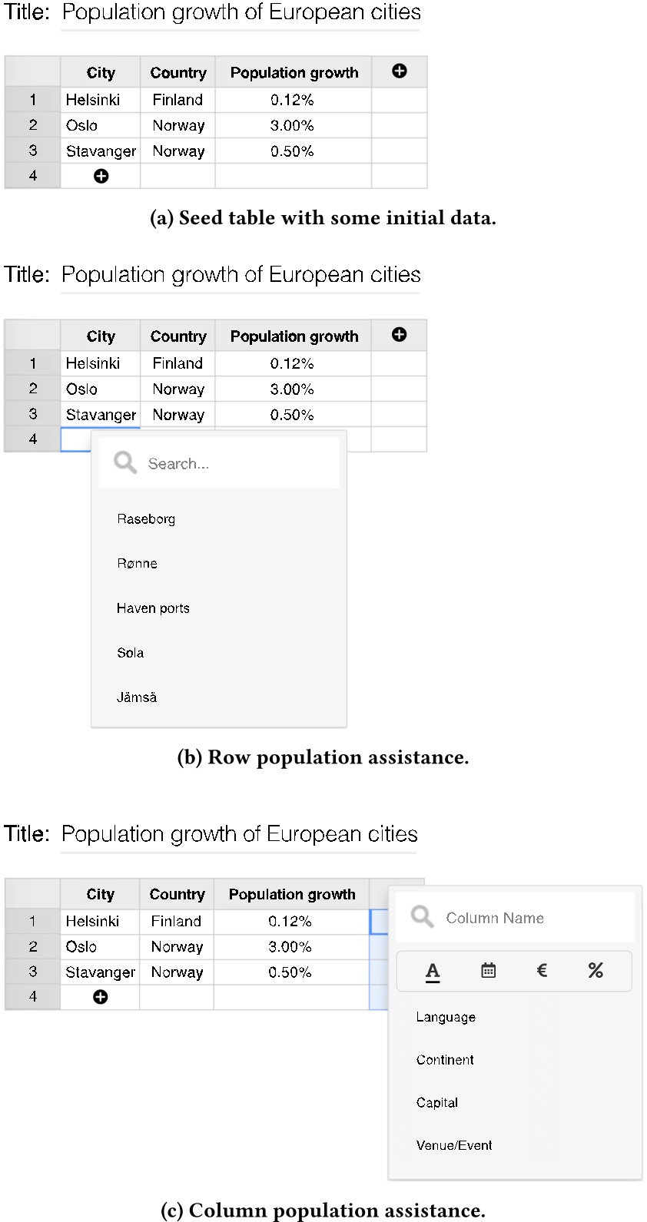
Task: Click the Search... field in row suggestions
Action: [x=231, y=464]
